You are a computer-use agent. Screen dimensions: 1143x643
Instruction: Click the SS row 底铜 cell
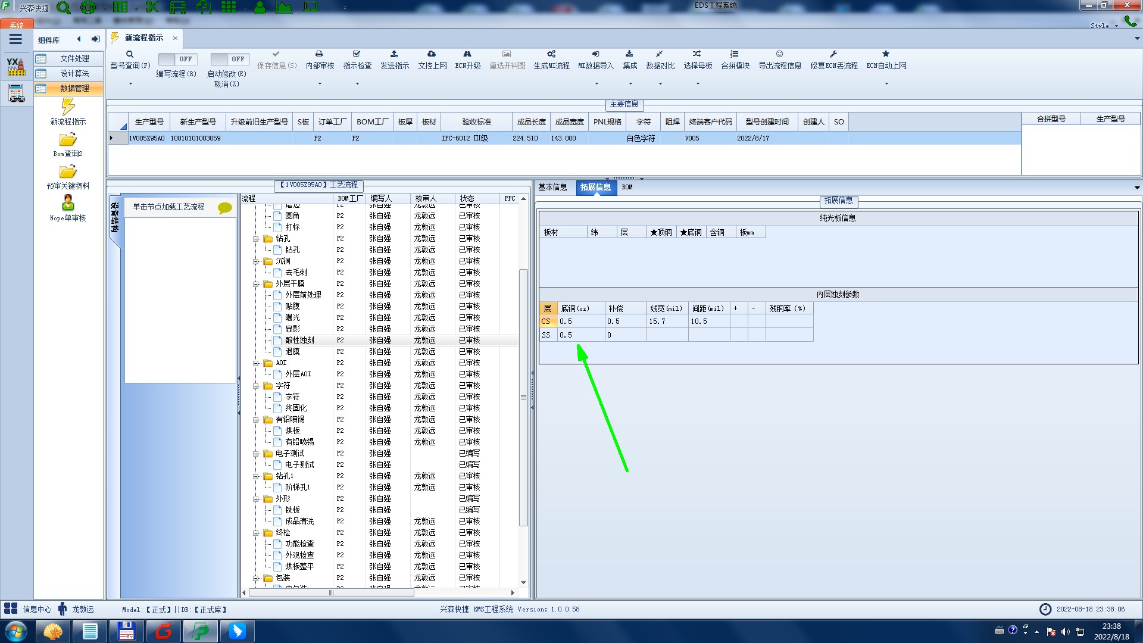pyautogui.click(x=581, y=335)
